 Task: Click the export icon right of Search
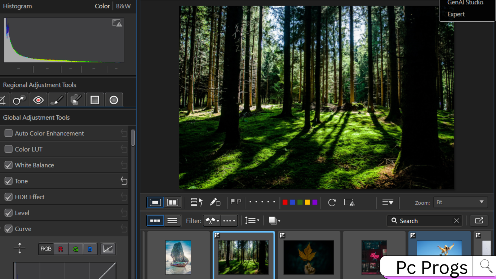tap(479, 221)
